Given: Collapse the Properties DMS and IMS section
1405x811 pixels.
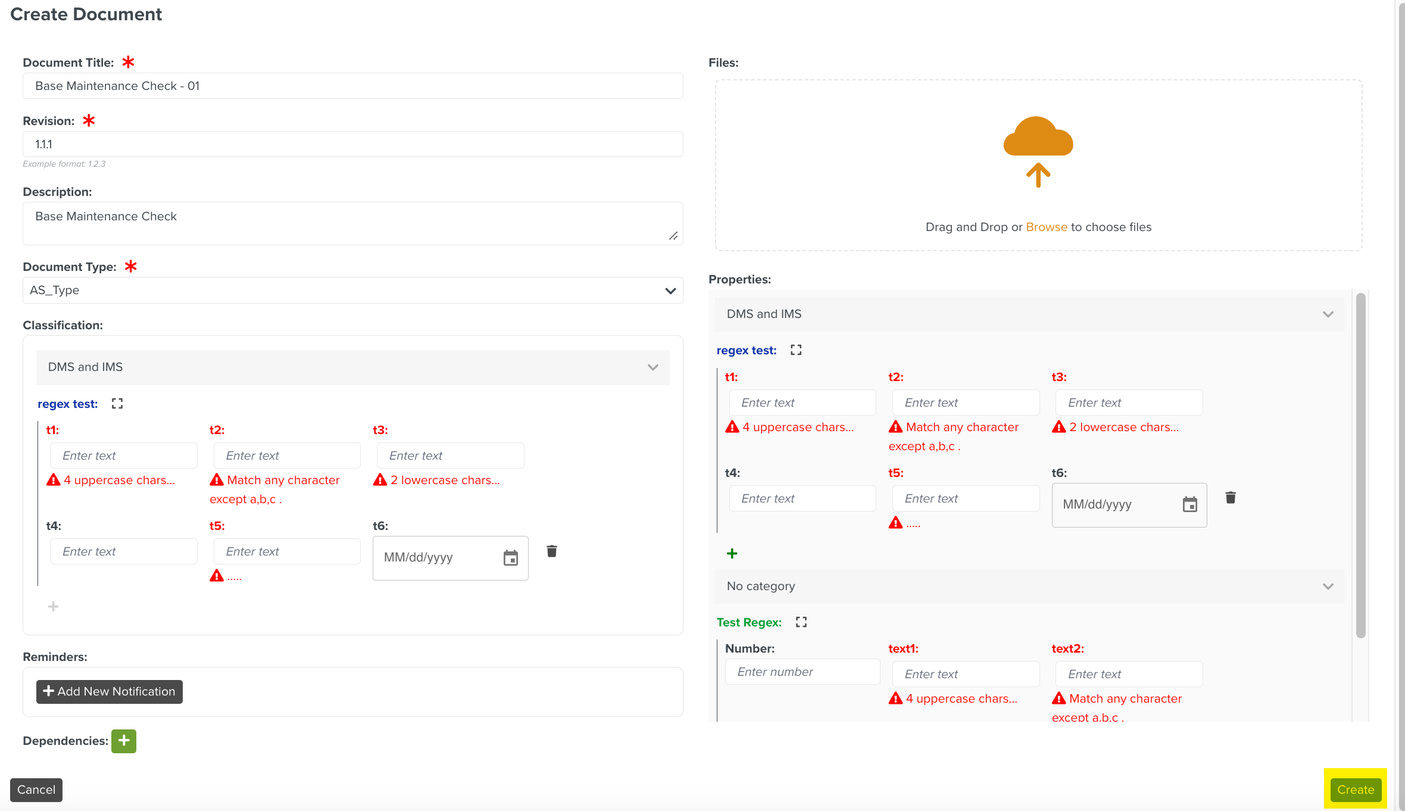Looking at the screenshot, I should (1328, 314).
